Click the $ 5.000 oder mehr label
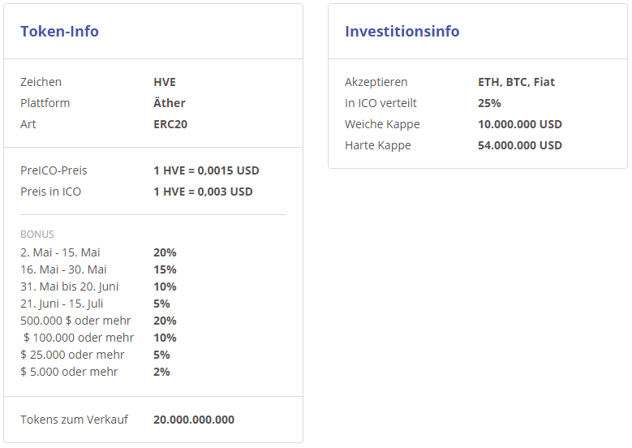This screenshot has width=632, height=448. [69, 372]
